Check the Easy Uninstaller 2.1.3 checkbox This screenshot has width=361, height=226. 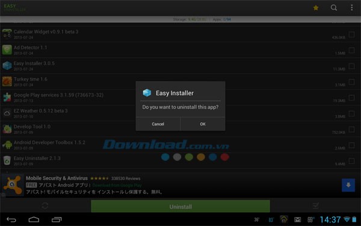[351, 161]
